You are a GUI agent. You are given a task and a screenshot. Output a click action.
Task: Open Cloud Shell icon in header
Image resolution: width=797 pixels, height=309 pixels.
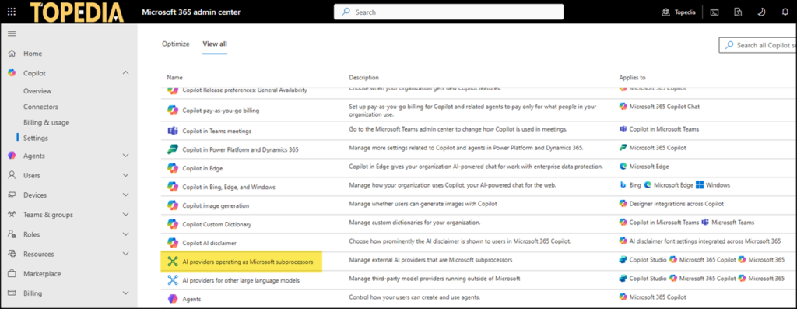714,12
